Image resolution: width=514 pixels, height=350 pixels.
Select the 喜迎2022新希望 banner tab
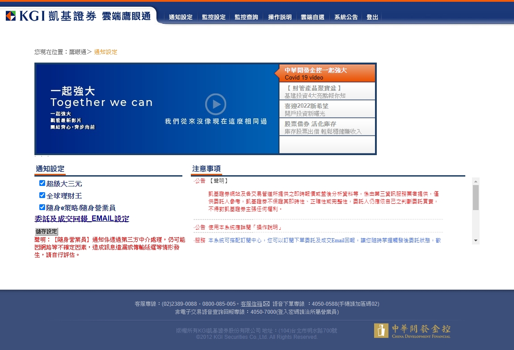[x=327, y=109]
